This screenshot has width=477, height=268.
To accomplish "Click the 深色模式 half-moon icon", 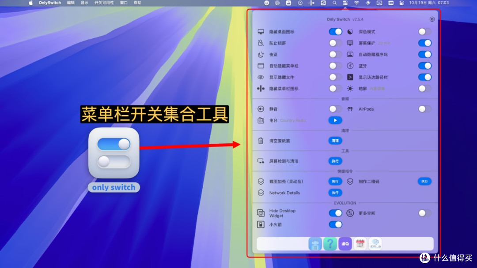I will 350,32.
